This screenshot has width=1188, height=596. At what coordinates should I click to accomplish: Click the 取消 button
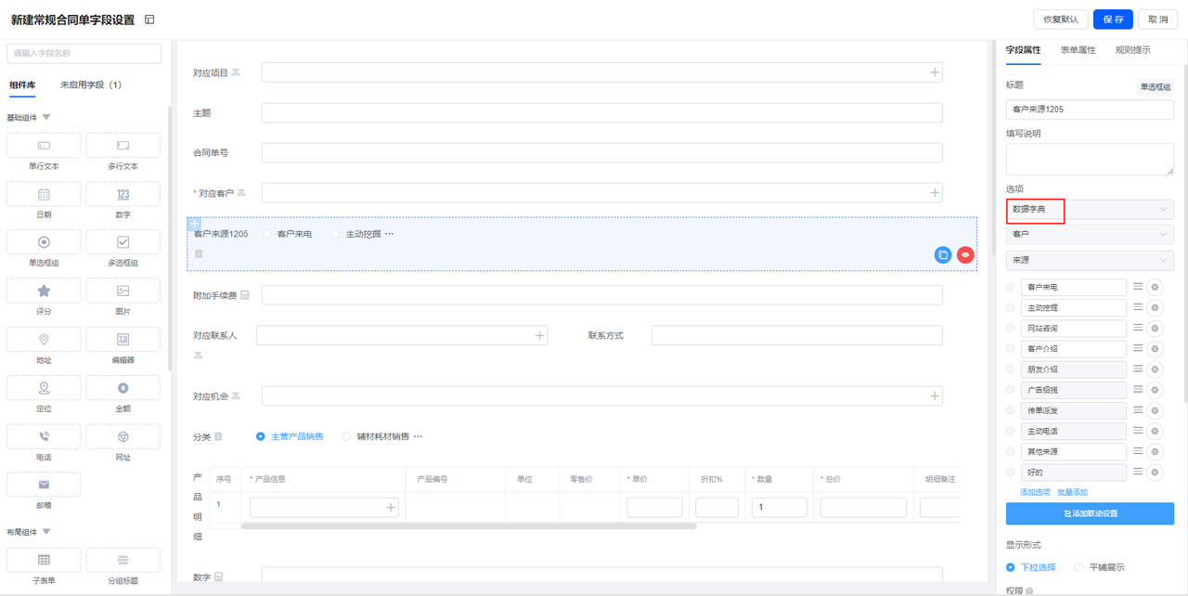click(1158, 19)
